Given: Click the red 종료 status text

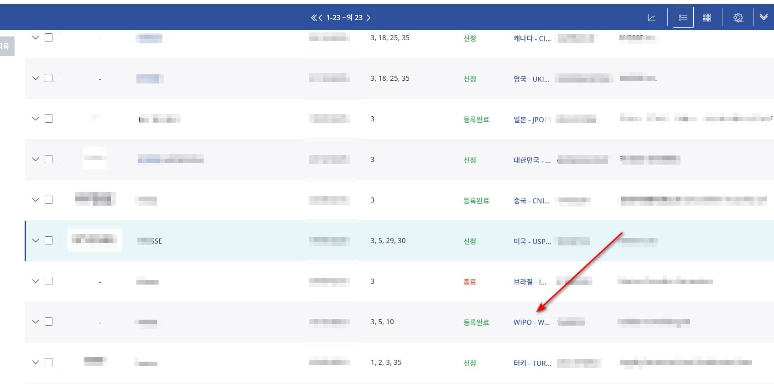Looking at the screenshot, I should [469, 282].
